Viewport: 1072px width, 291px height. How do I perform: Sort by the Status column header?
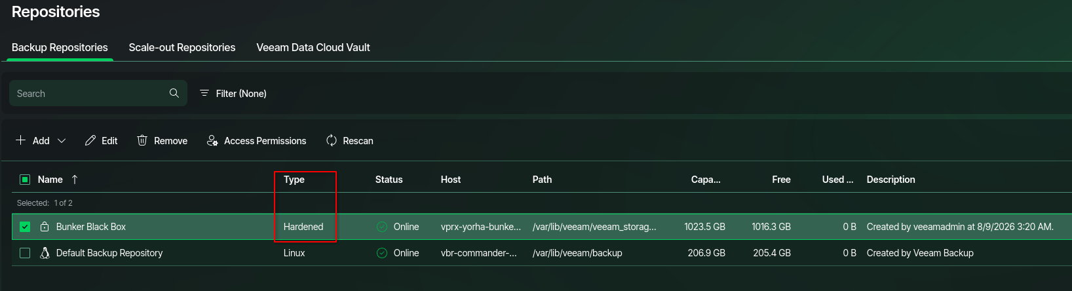pos(389,180)
